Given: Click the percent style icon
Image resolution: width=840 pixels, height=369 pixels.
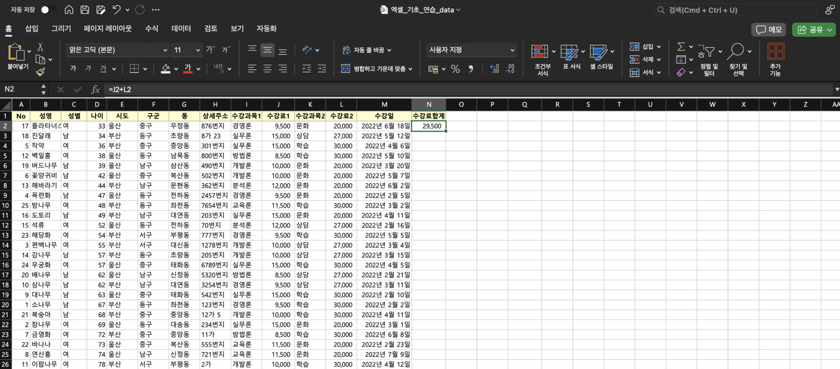Looking at the screenshot, I should (455, 69).
